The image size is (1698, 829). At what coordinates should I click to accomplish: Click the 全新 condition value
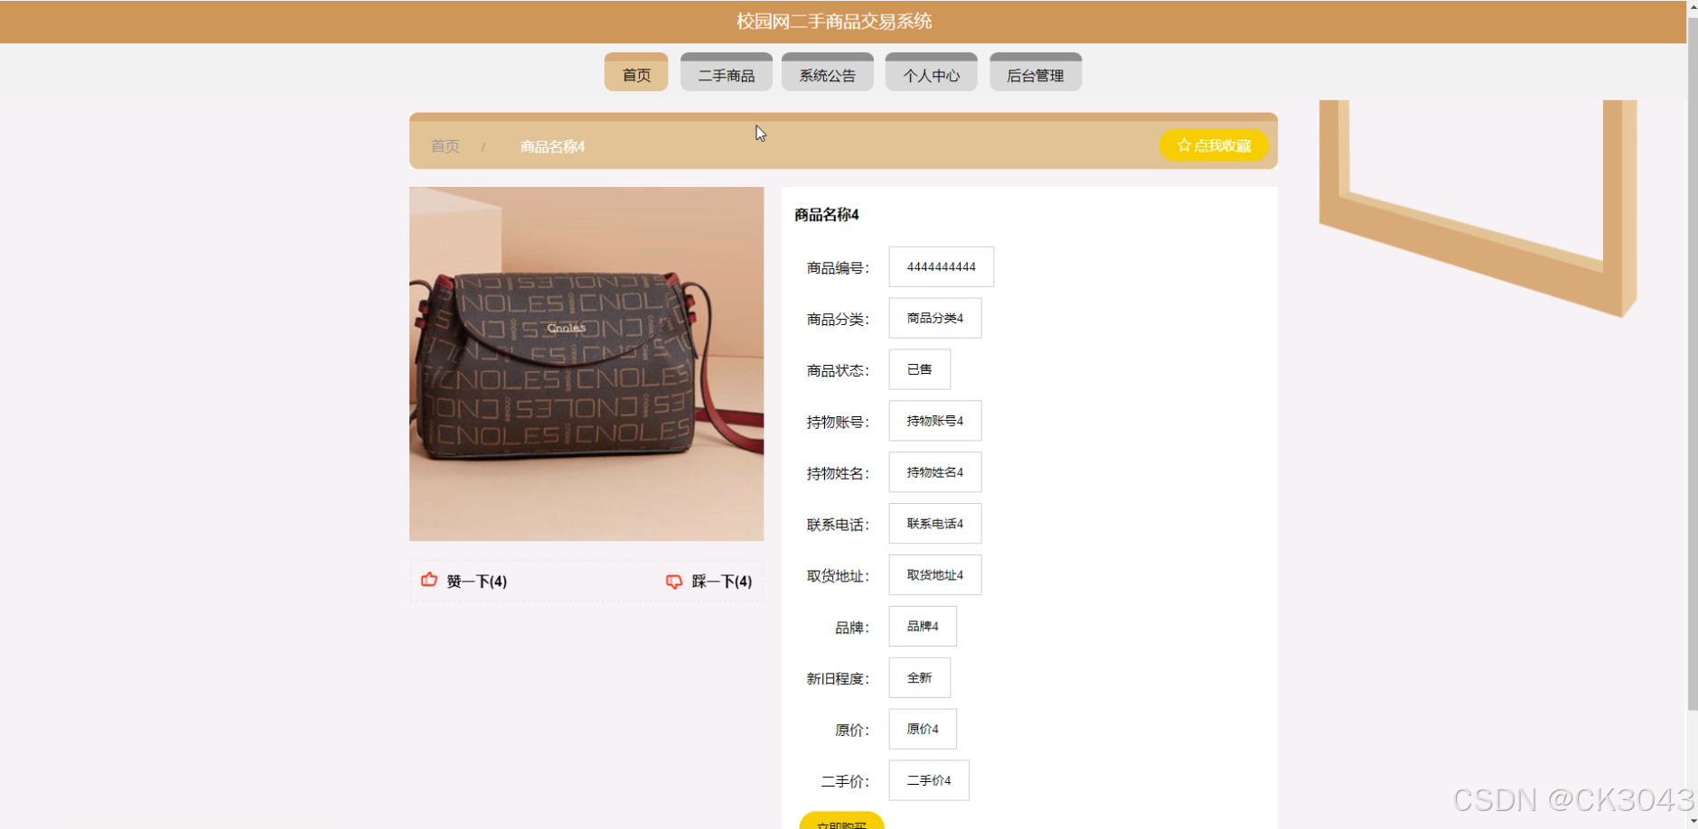[920, 678]
